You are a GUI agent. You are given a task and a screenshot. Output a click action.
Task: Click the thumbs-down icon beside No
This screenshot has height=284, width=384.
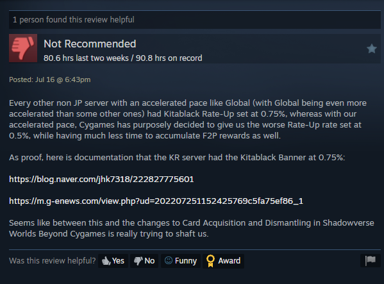click(138, 261)
